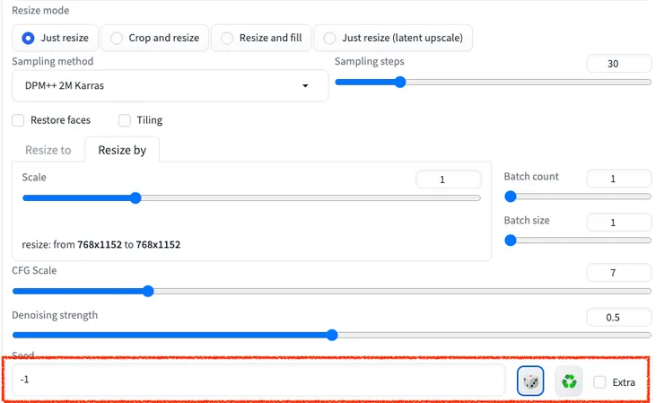This screenshot has width=664, height=403.
Task: Select Just resize (latent upscale) option
Action: click(x=393, y=38)
